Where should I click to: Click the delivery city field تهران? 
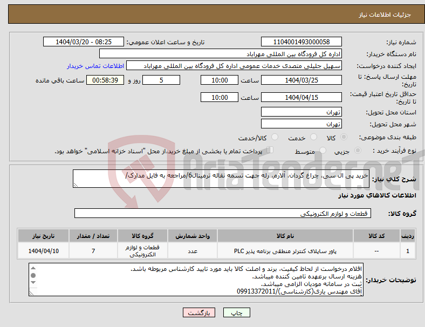click(x=301, y=124)
